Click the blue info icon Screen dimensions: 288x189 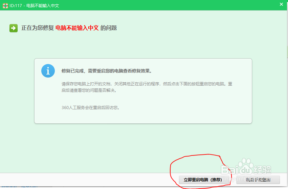(48, 71)
